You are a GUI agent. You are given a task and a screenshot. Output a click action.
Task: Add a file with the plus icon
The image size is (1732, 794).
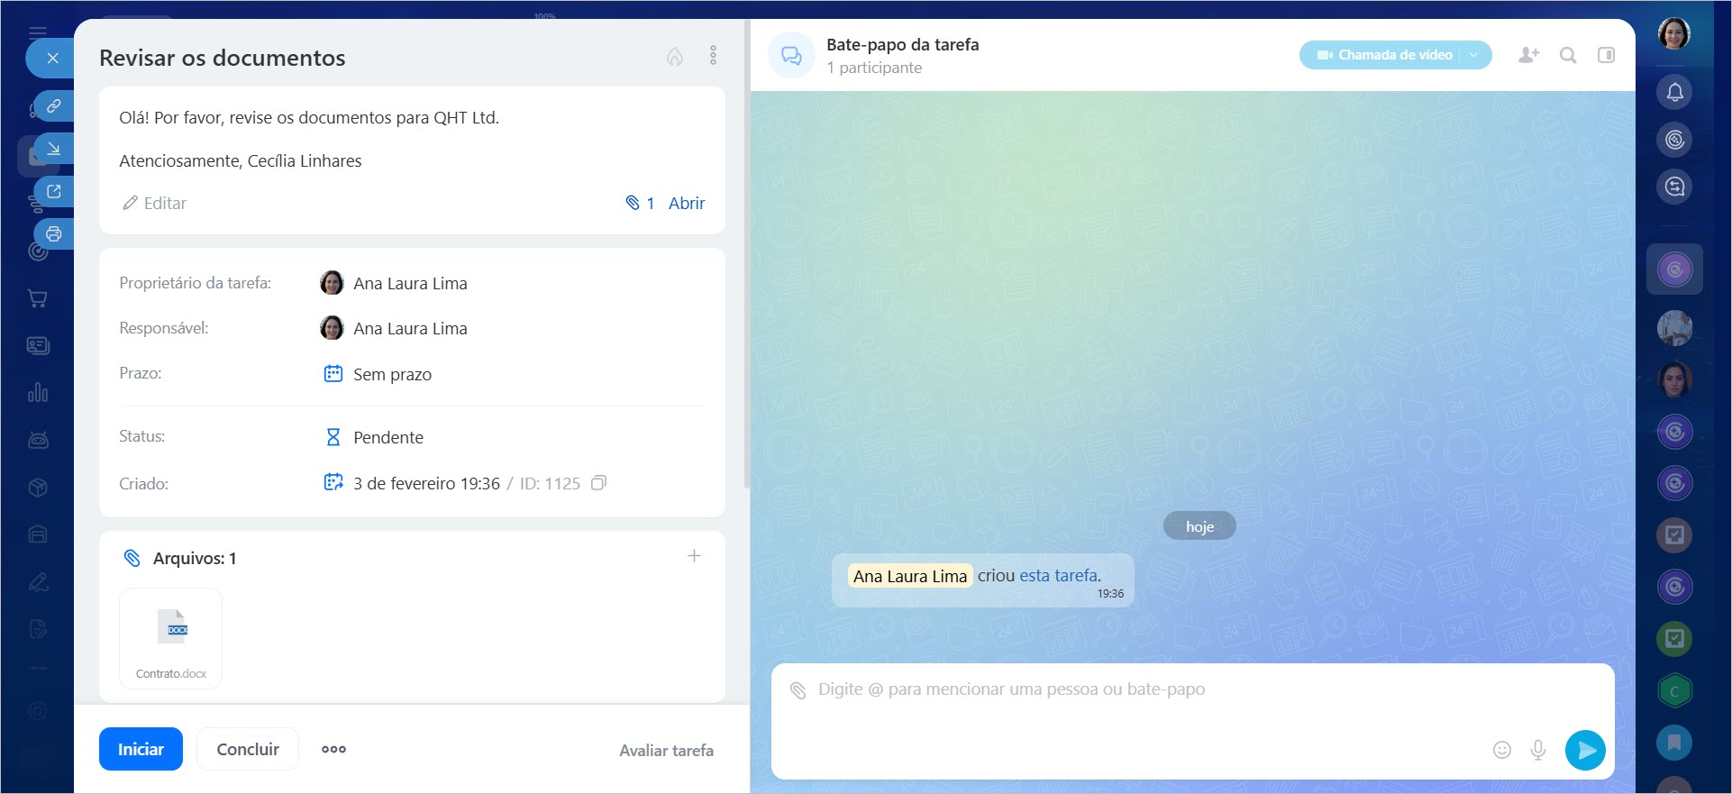pyautogui.click(x=694, y=556)
